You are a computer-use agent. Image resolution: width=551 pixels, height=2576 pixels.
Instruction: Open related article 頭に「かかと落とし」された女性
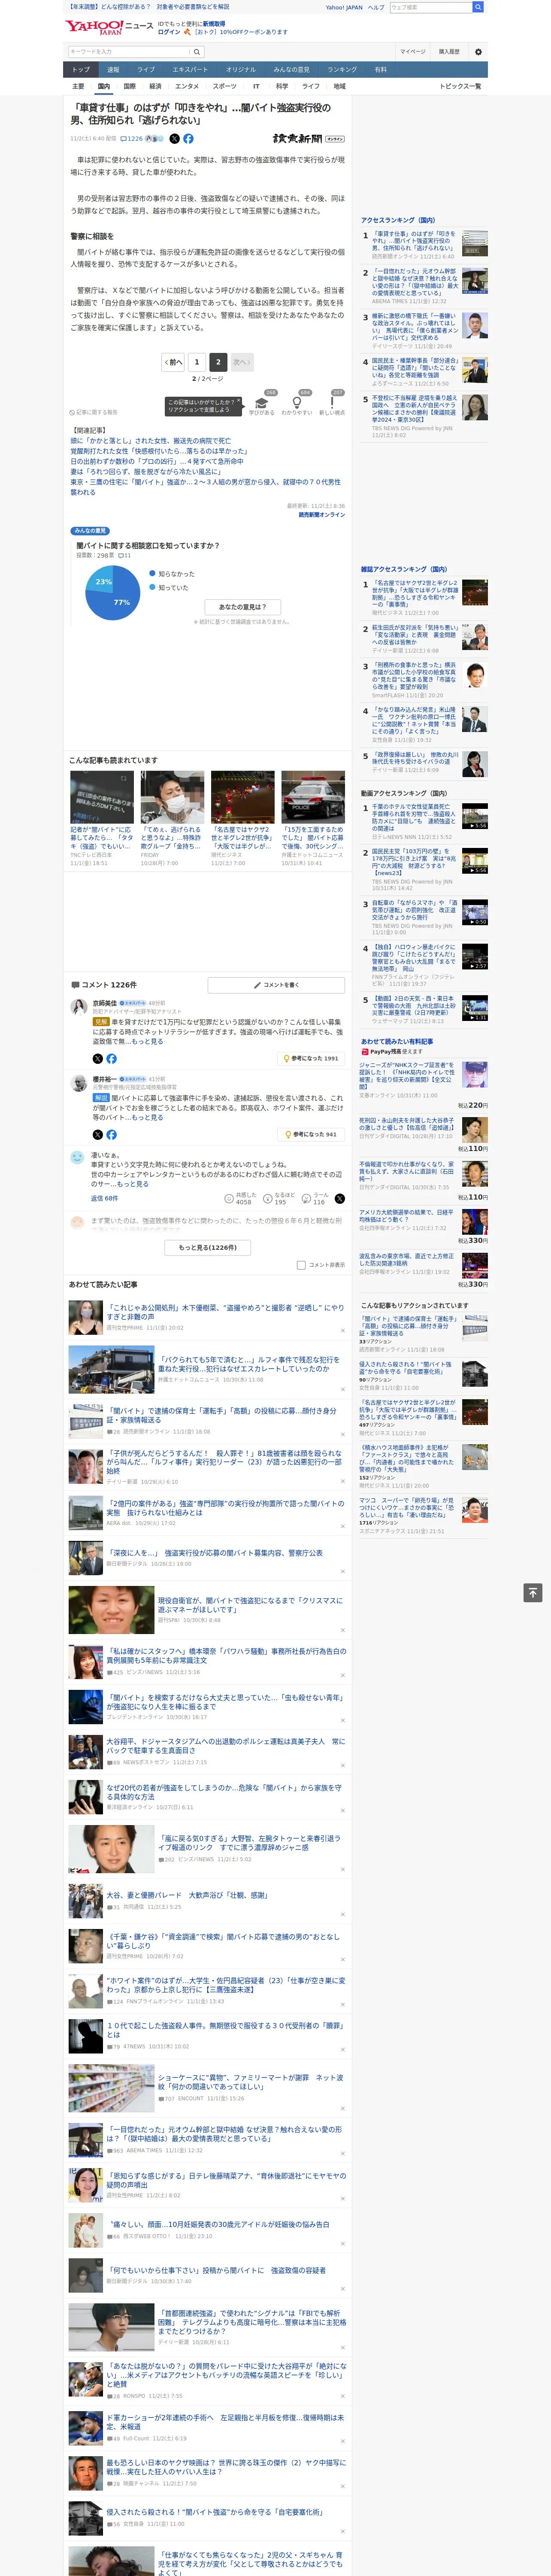tap(150, 440)
